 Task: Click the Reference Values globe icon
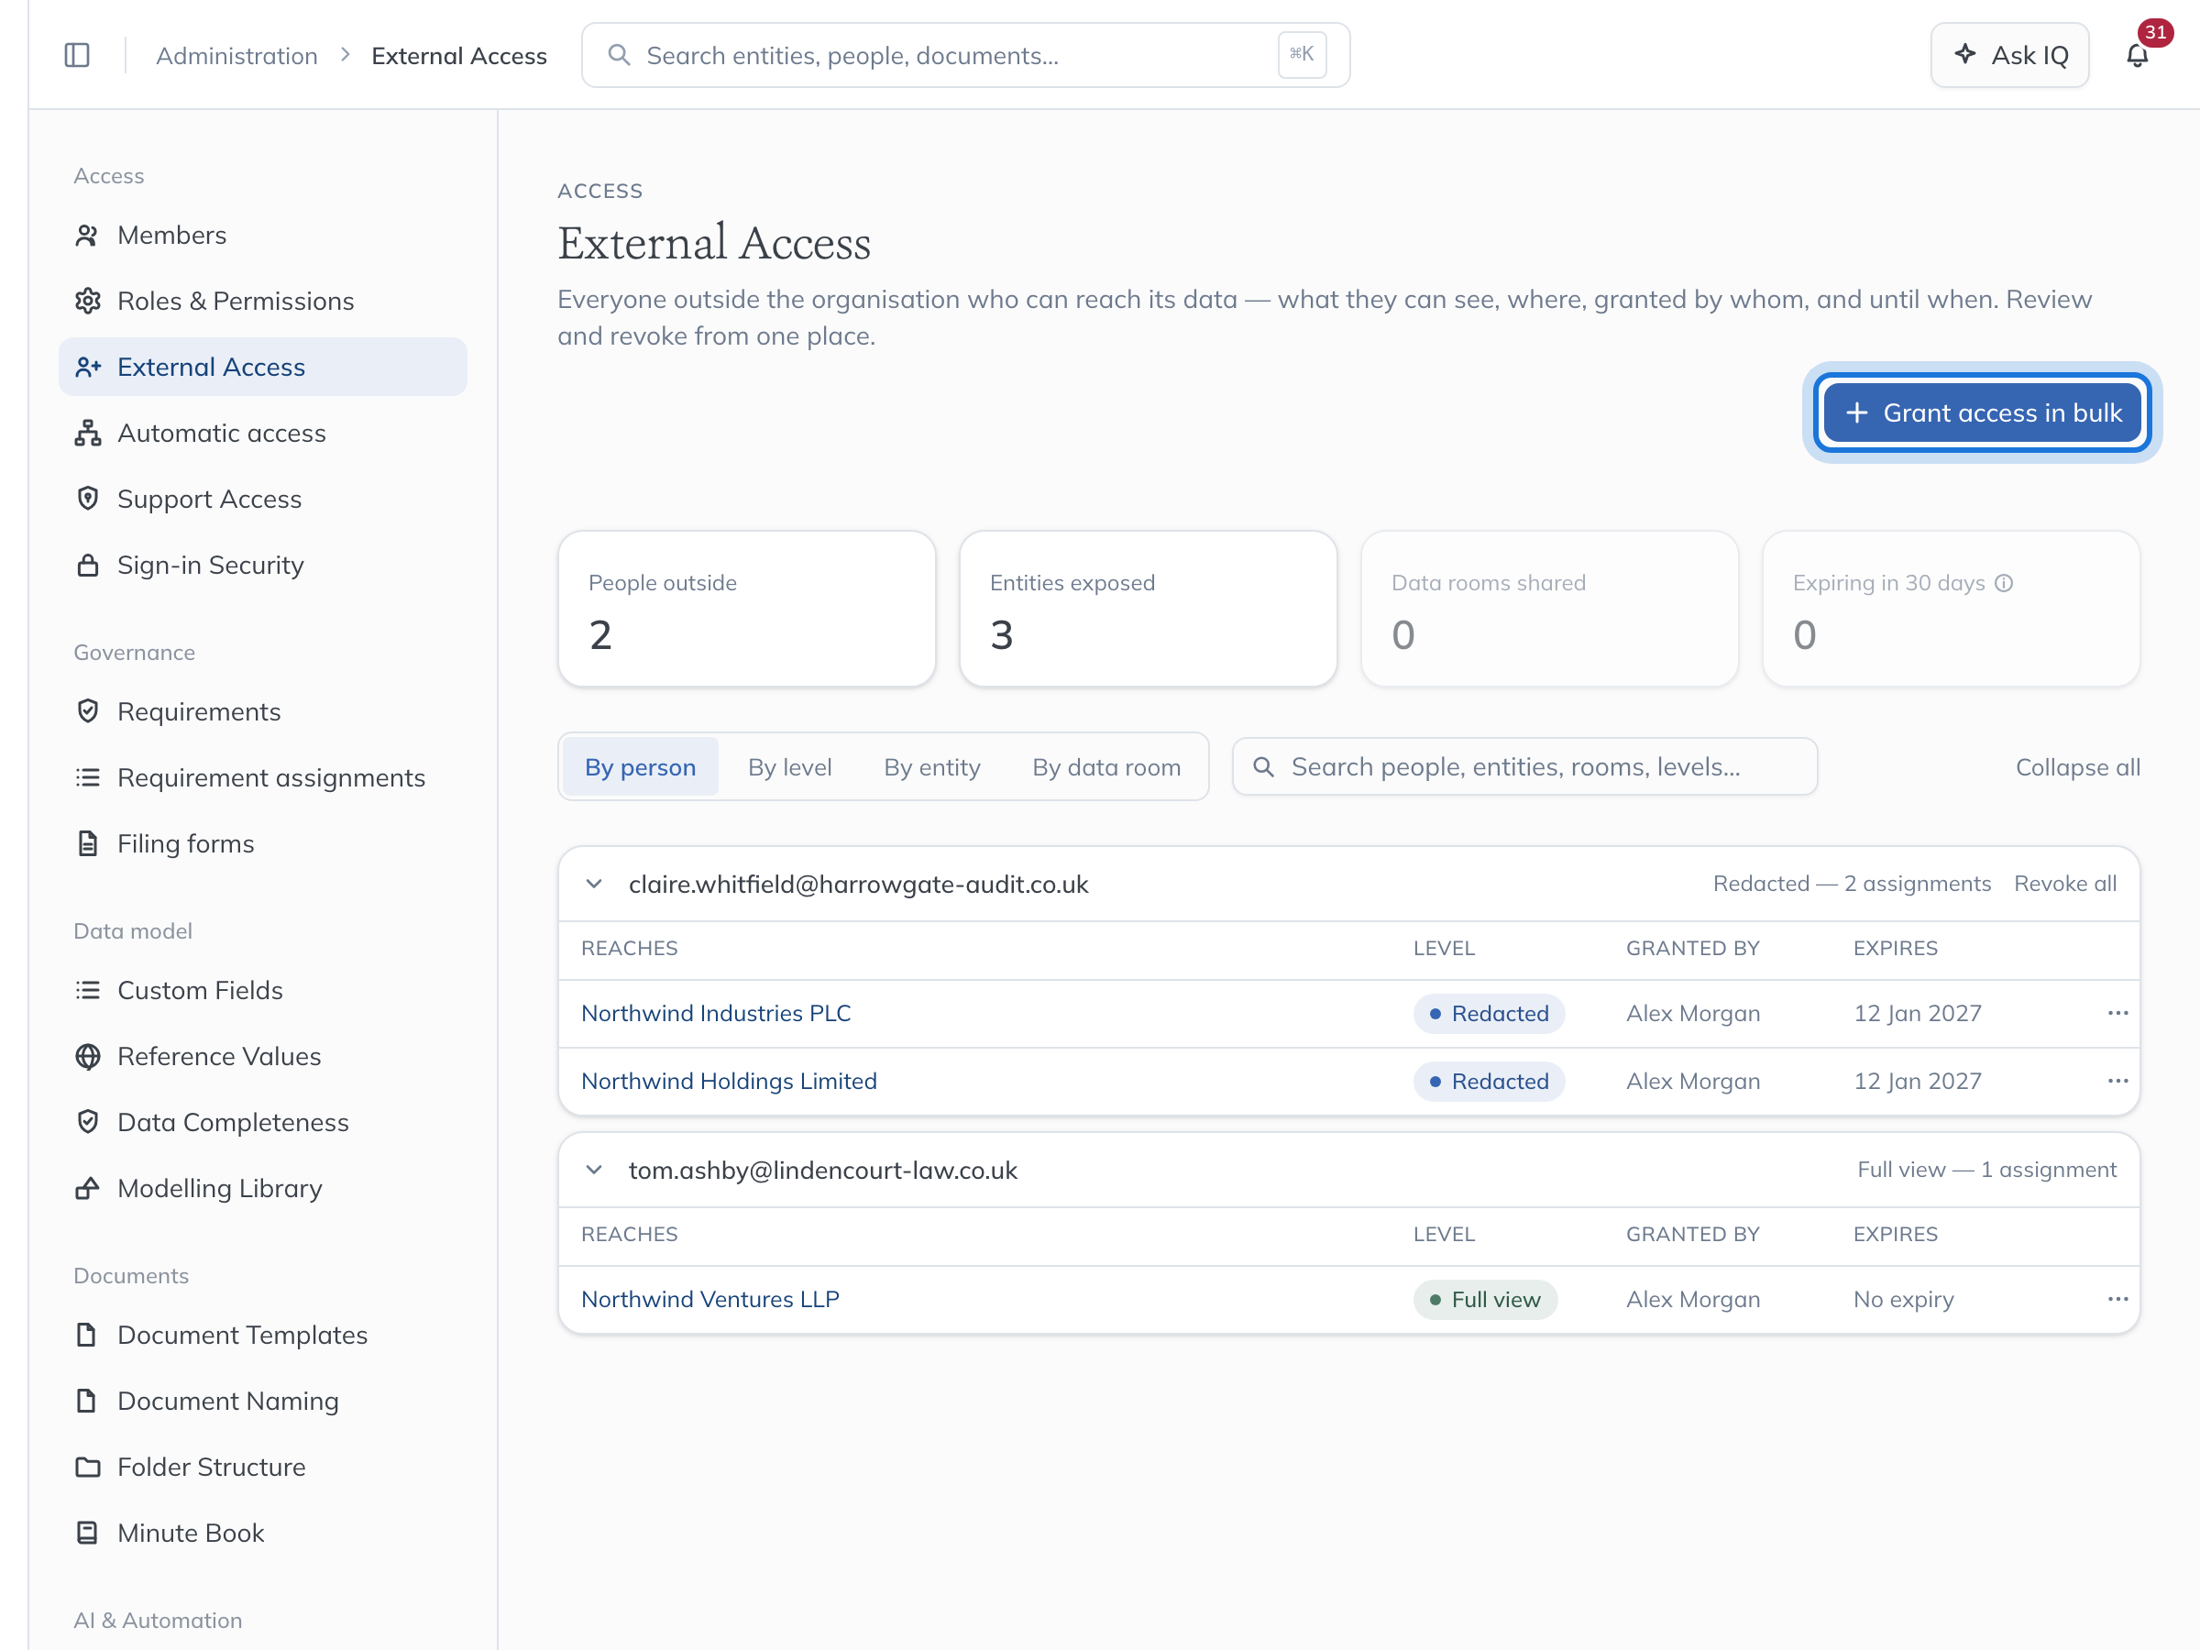pos(87,1057)
